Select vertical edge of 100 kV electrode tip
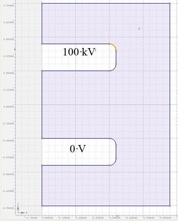Viewport: 178px width, 221px height. 116,57
